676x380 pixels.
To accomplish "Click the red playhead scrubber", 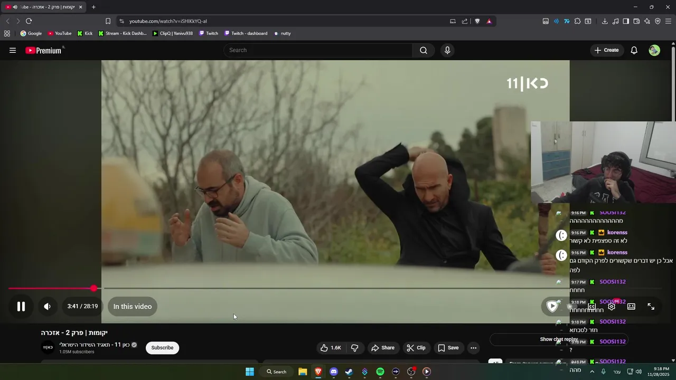I will tap(93, 289).
